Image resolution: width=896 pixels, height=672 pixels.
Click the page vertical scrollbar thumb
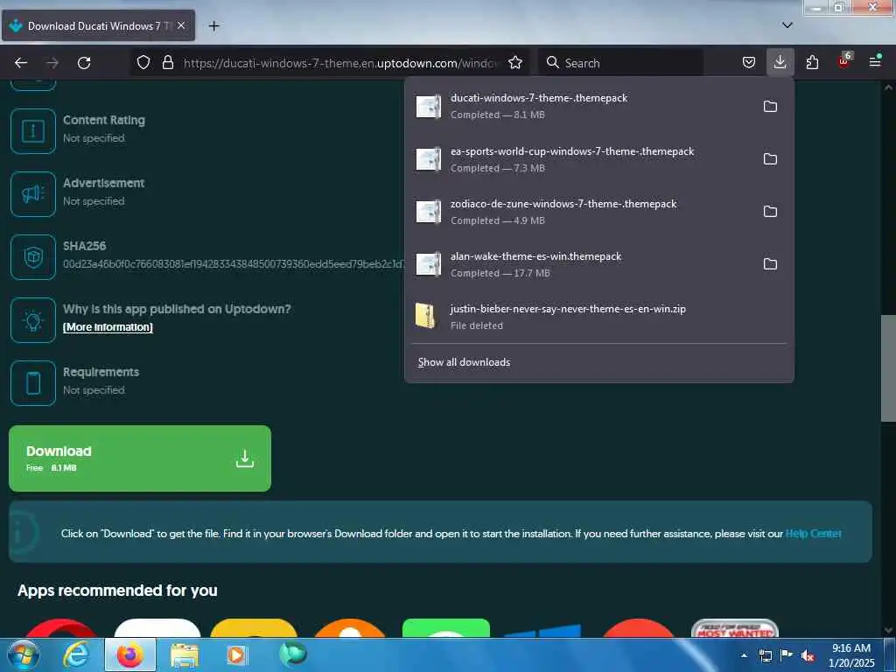click(x=888, y=368)
